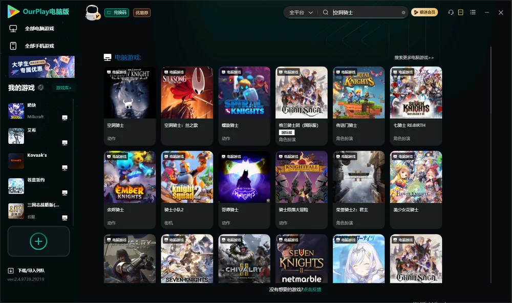Open the 哥谭骑士 Gotham Knights card
The width and height of the screenshot is (512, 303).
[x=244, y=190]
